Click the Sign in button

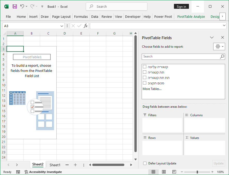[181, 7]
